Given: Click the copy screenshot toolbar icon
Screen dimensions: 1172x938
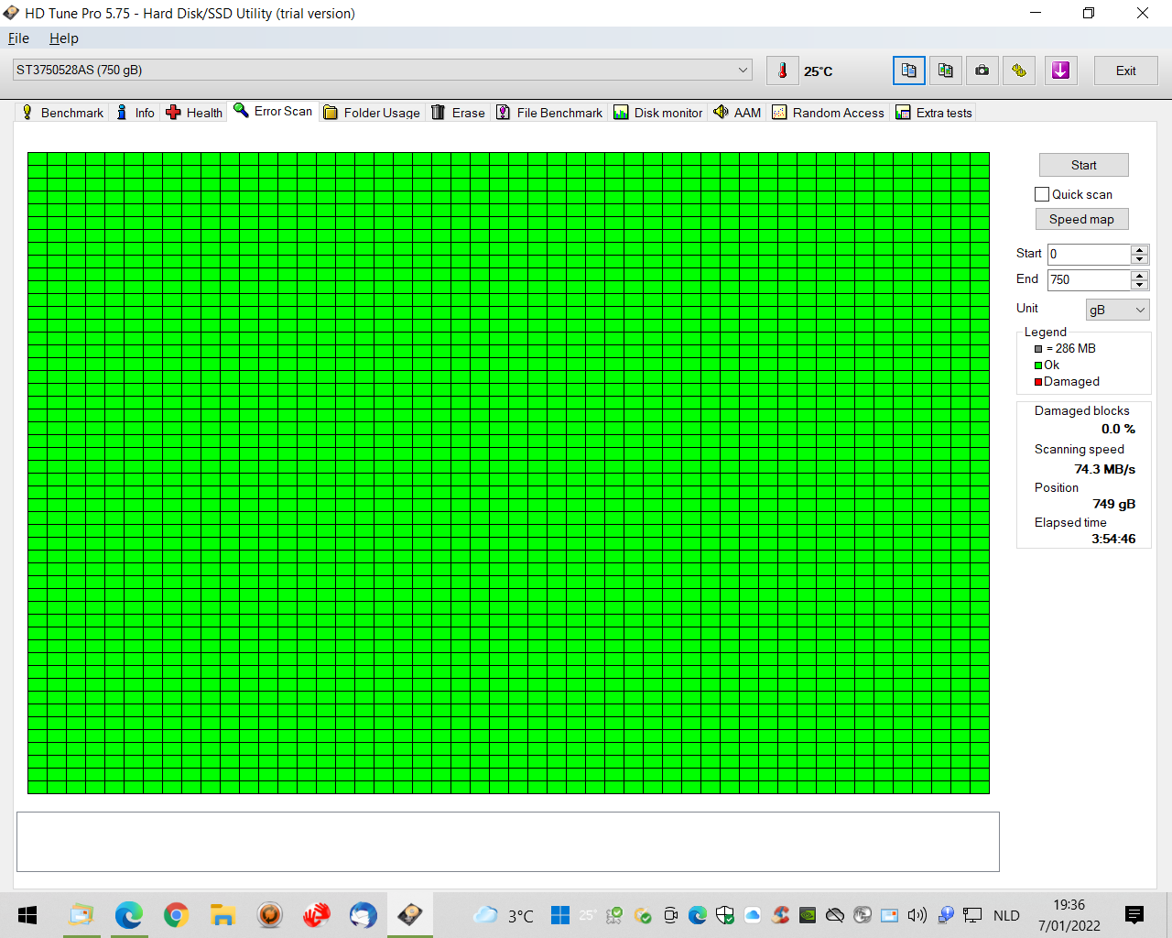Looking at the screenshot, I should (946, 71).
